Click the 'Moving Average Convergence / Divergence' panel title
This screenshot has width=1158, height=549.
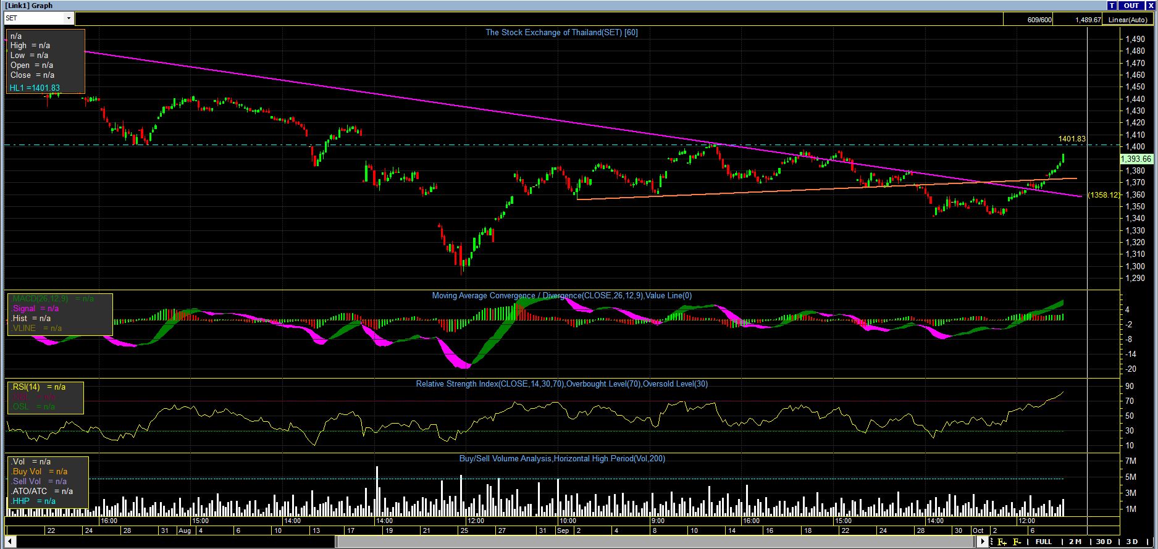pyautogui.click(x=562, y=296)
